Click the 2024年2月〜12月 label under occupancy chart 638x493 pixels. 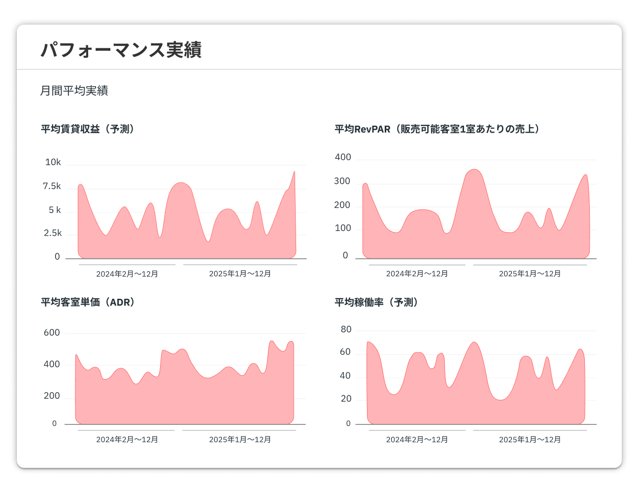417,440
